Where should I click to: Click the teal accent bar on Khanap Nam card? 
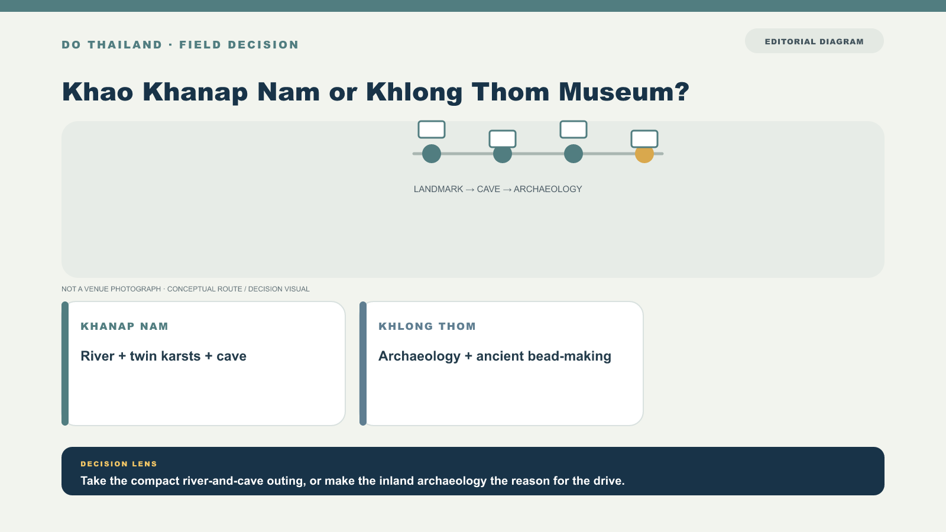pyautogui.click(x=65, y=364)
